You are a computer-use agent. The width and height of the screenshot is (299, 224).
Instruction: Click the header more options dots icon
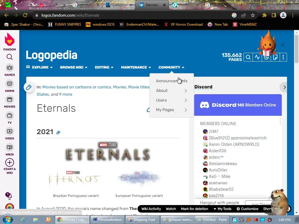283,57
